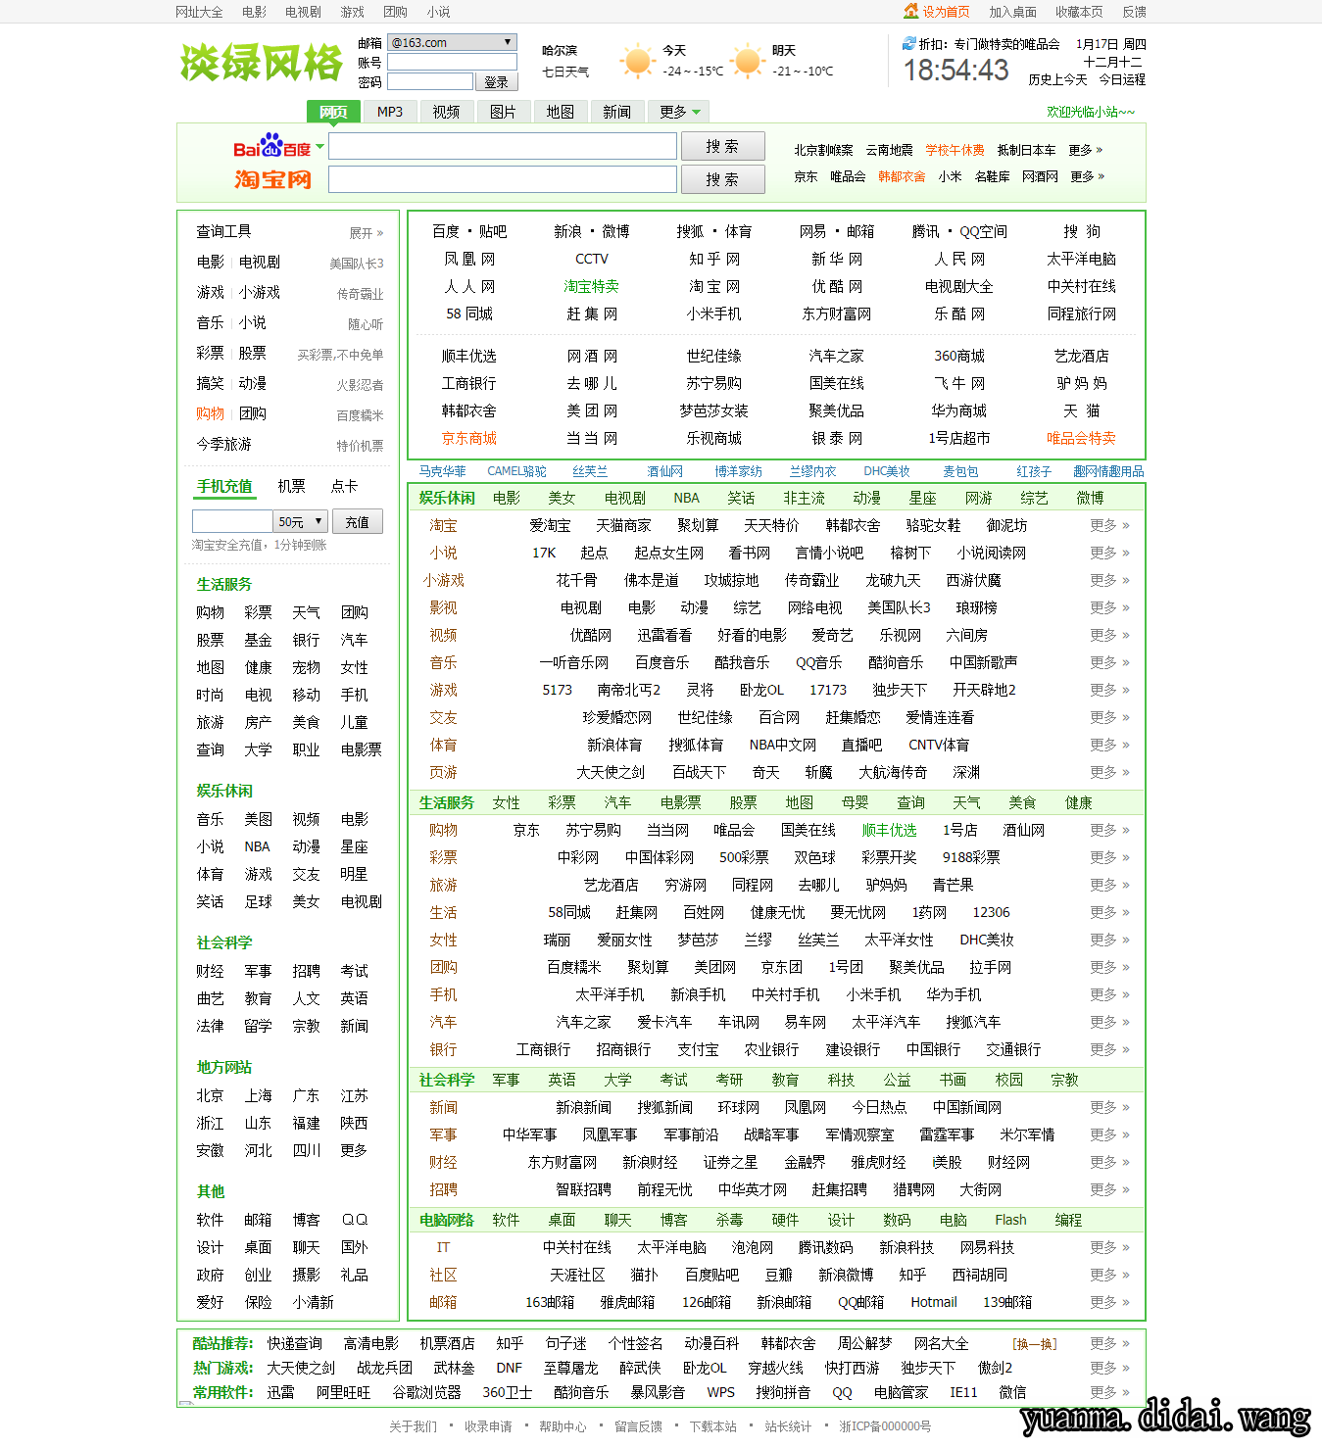Screen dimensions: 1322x1448
Task: Open the Baidu search engine dropdown arrow
Action: pos(319,147)
